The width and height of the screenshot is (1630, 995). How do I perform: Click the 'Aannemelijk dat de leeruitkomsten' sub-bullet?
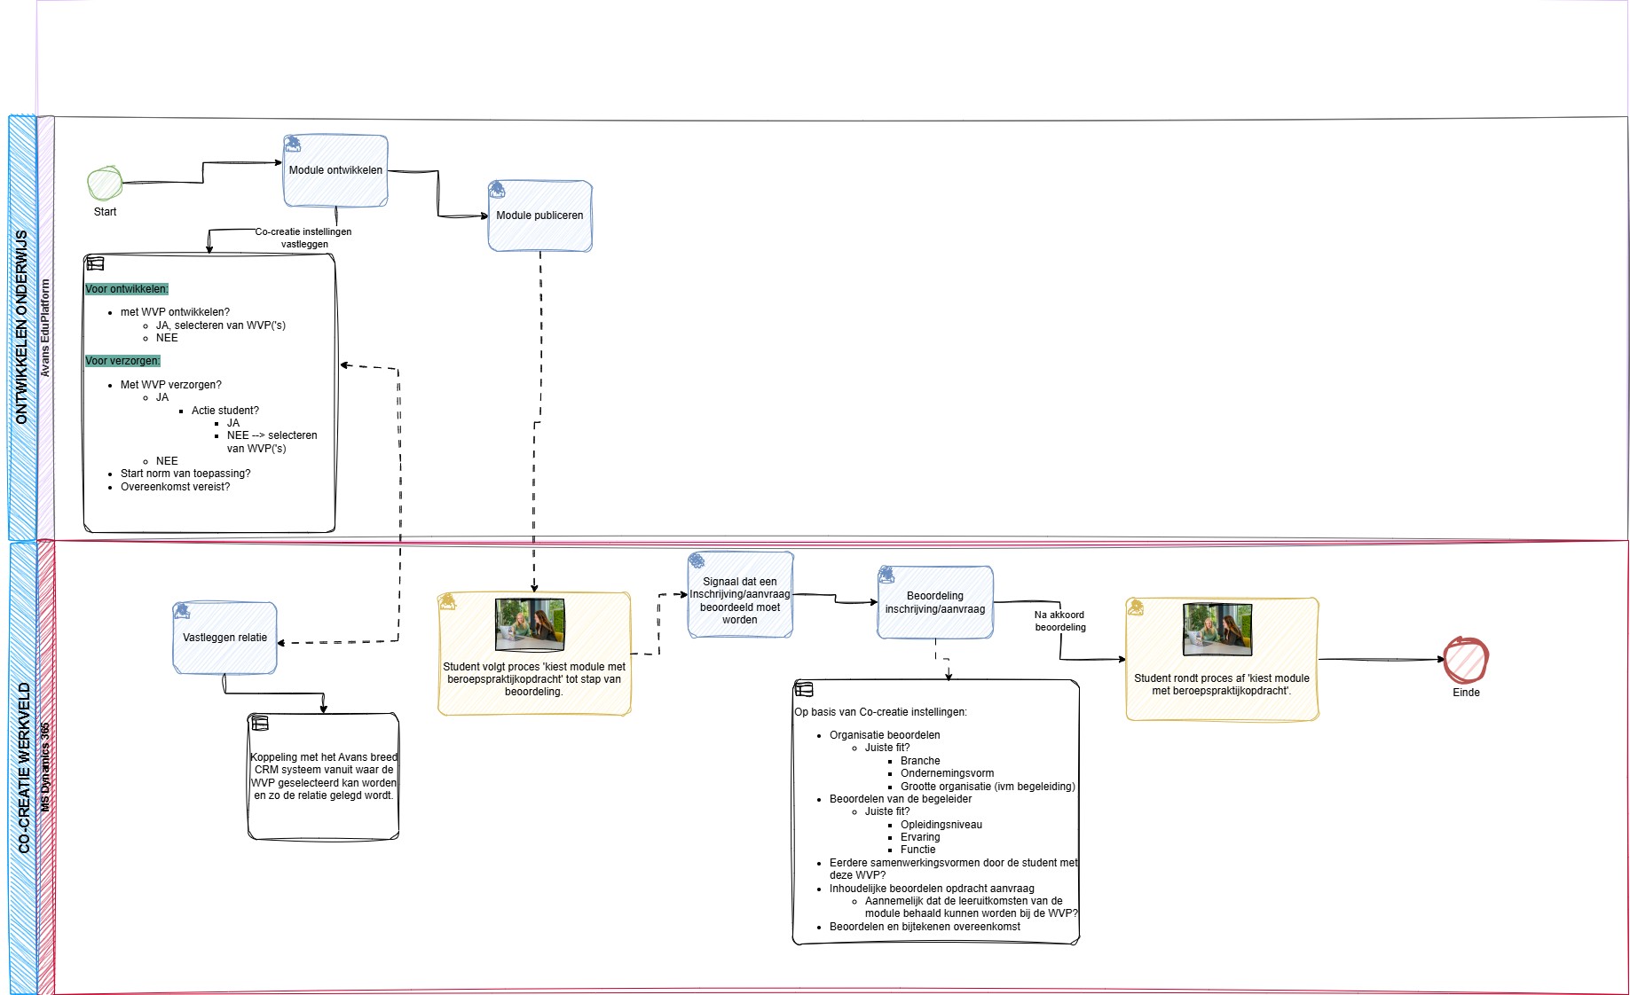(x=972, y=907)
